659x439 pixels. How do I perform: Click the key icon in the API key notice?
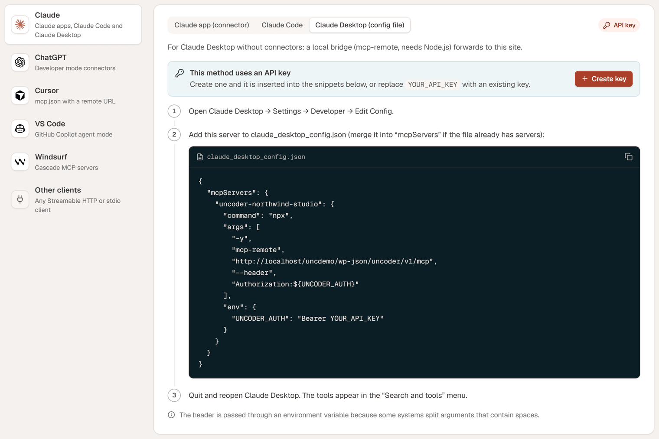[x=179, y=73]
